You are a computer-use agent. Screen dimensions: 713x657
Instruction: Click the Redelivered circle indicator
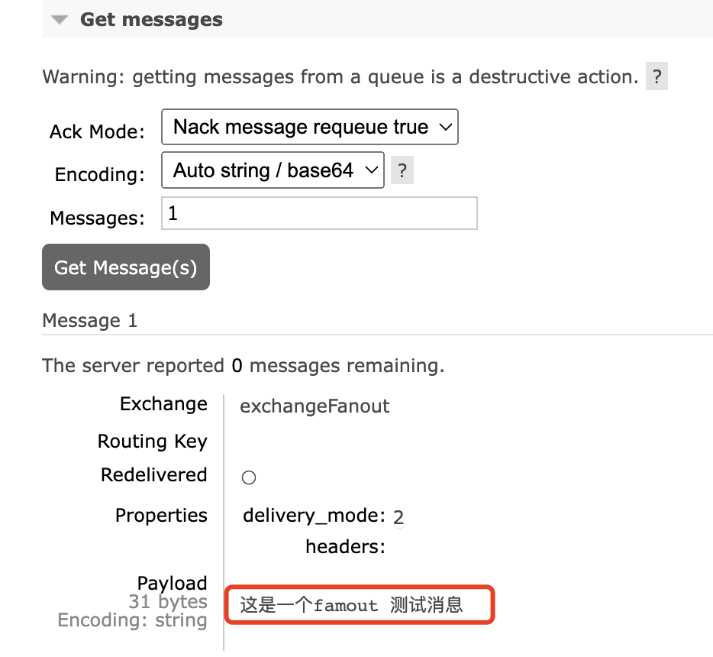[x=249, y=478]
